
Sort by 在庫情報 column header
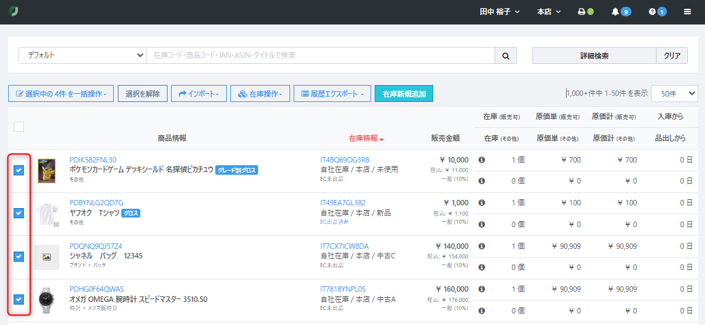click(x=366, y=139)
